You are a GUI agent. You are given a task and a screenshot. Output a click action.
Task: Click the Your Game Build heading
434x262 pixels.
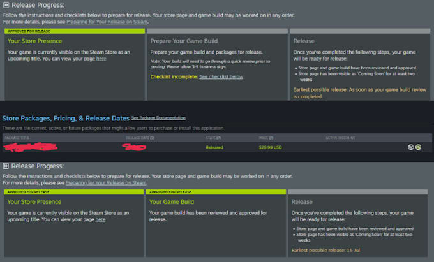172,202
